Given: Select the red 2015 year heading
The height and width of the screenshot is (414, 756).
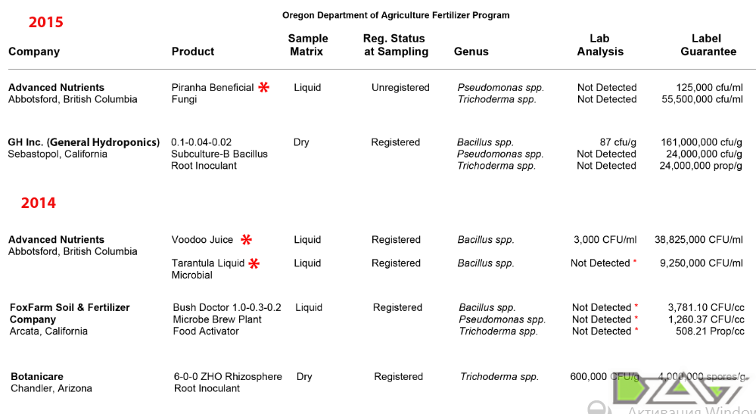Looking at the screenshot, I should click(46, 22).
